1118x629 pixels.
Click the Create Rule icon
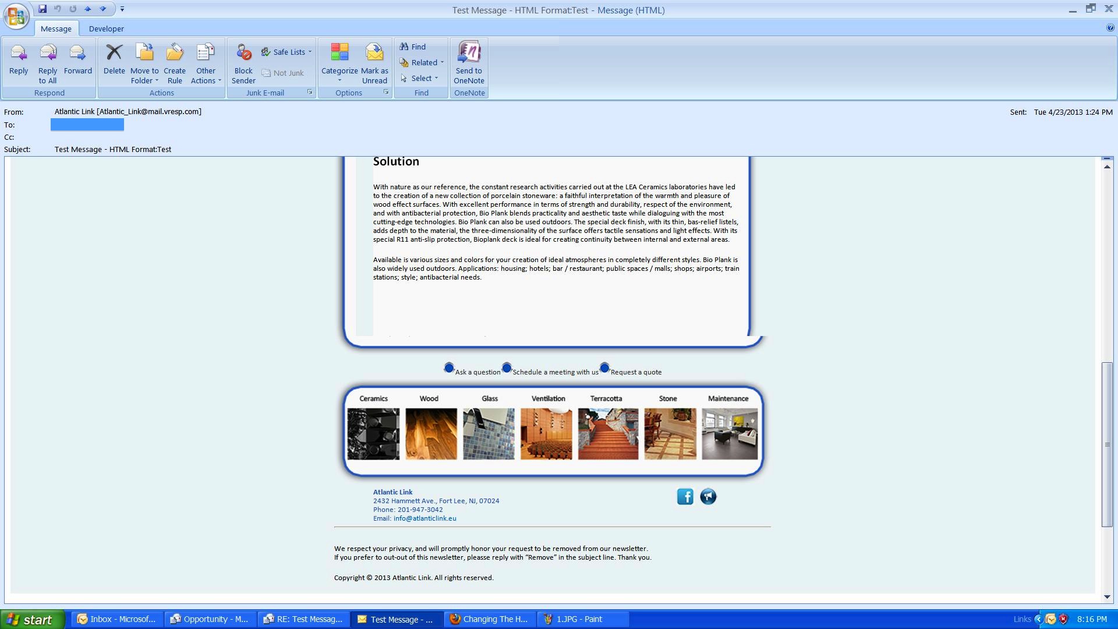pos(174,54)
